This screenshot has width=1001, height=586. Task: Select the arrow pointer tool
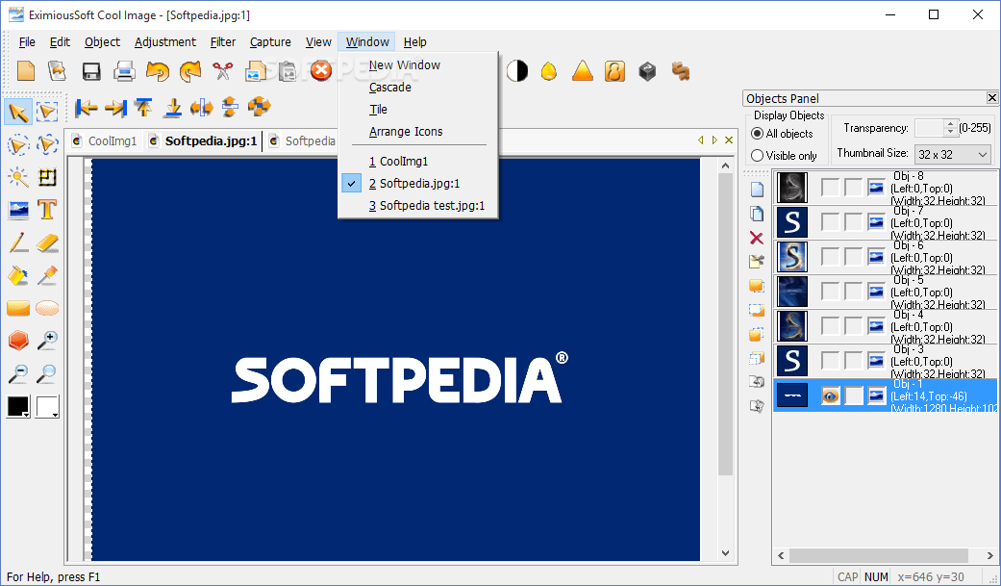click(x=18, y=112)
